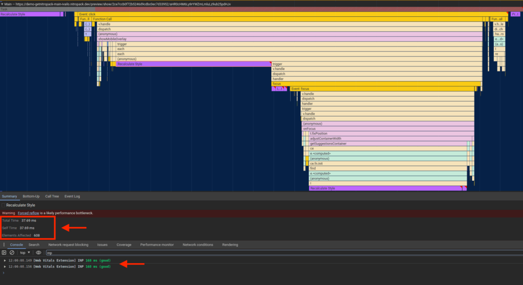Open the Performance monitor drawer tab

(x=158, y=245)
